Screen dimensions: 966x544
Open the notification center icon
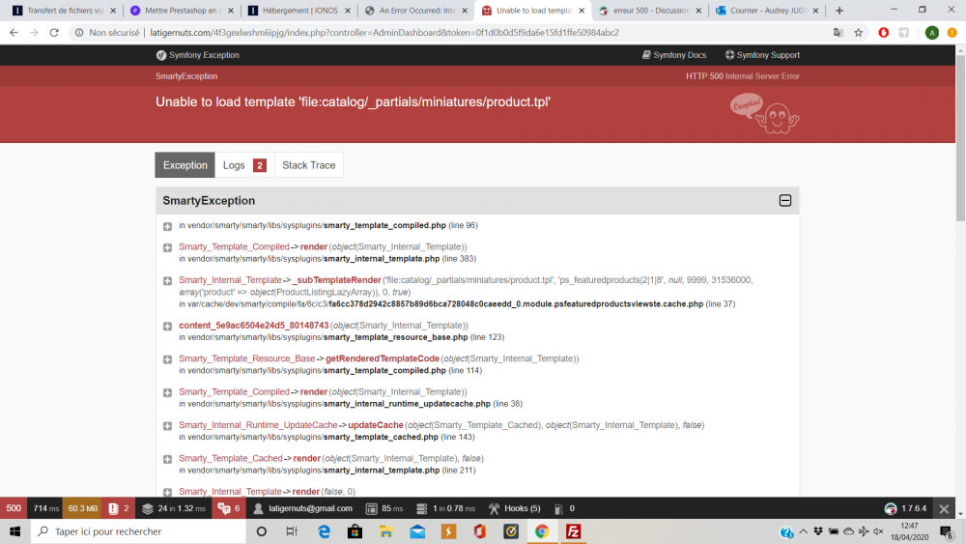(x=947, y=531)
